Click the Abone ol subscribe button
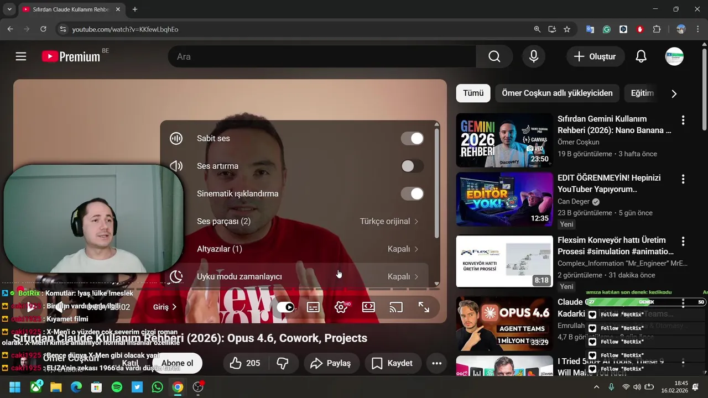This screenshot has height=398, width=708. [177, 363]
